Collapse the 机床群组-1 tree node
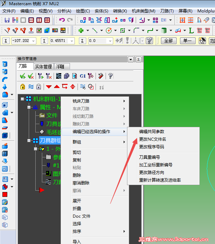Screen dimensions: 215x244 click(x=23, y=99)
